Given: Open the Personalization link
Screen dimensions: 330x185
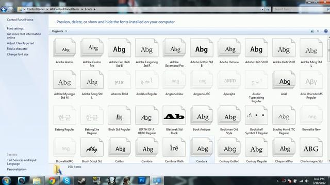Looking at the screenshot, I should (x=16, y=169).
